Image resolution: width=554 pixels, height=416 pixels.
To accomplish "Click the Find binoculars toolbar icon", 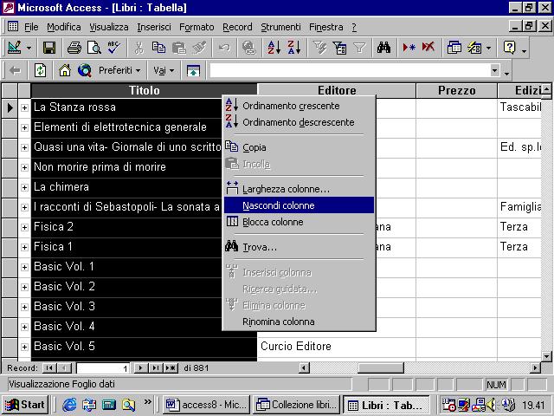I will click(x=383, y=48).
